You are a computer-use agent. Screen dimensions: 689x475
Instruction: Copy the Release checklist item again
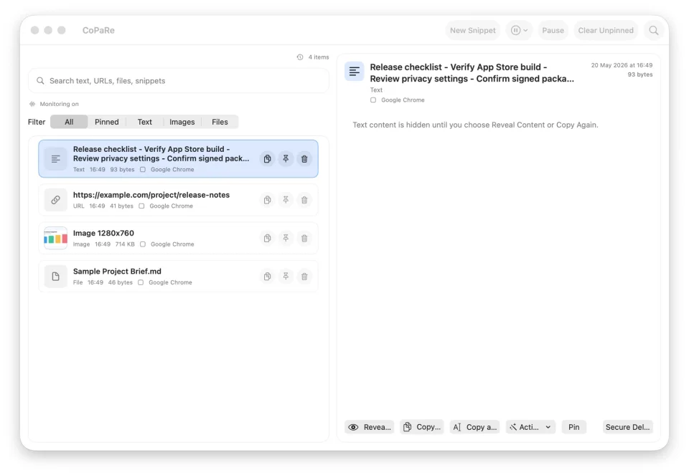(x=267, y=159)
